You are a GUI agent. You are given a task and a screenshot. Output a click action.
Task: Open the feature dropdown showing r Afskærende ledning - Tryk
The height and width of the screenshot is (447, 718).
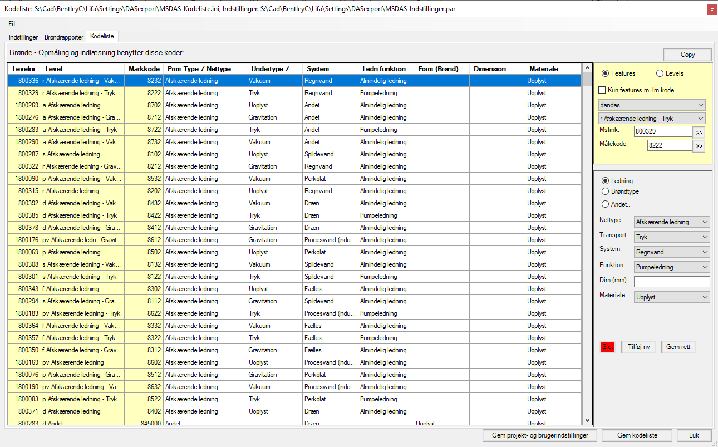point(652,118)
